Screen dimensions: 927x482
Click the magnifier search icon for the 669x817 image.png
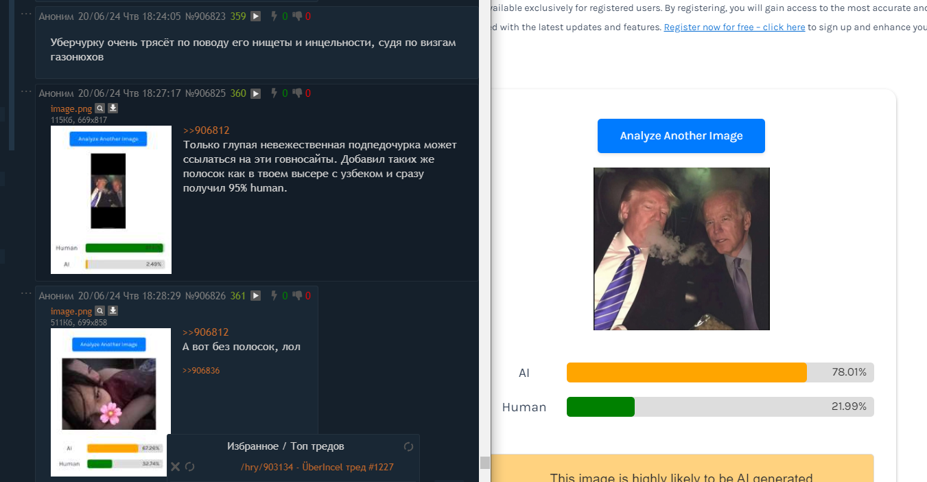click(100, 108)
